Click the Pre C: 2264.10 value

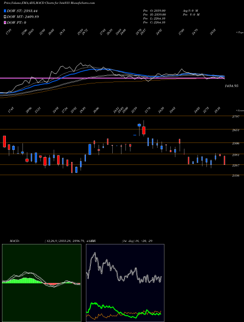pyautogui.click(x=154, y=22)
